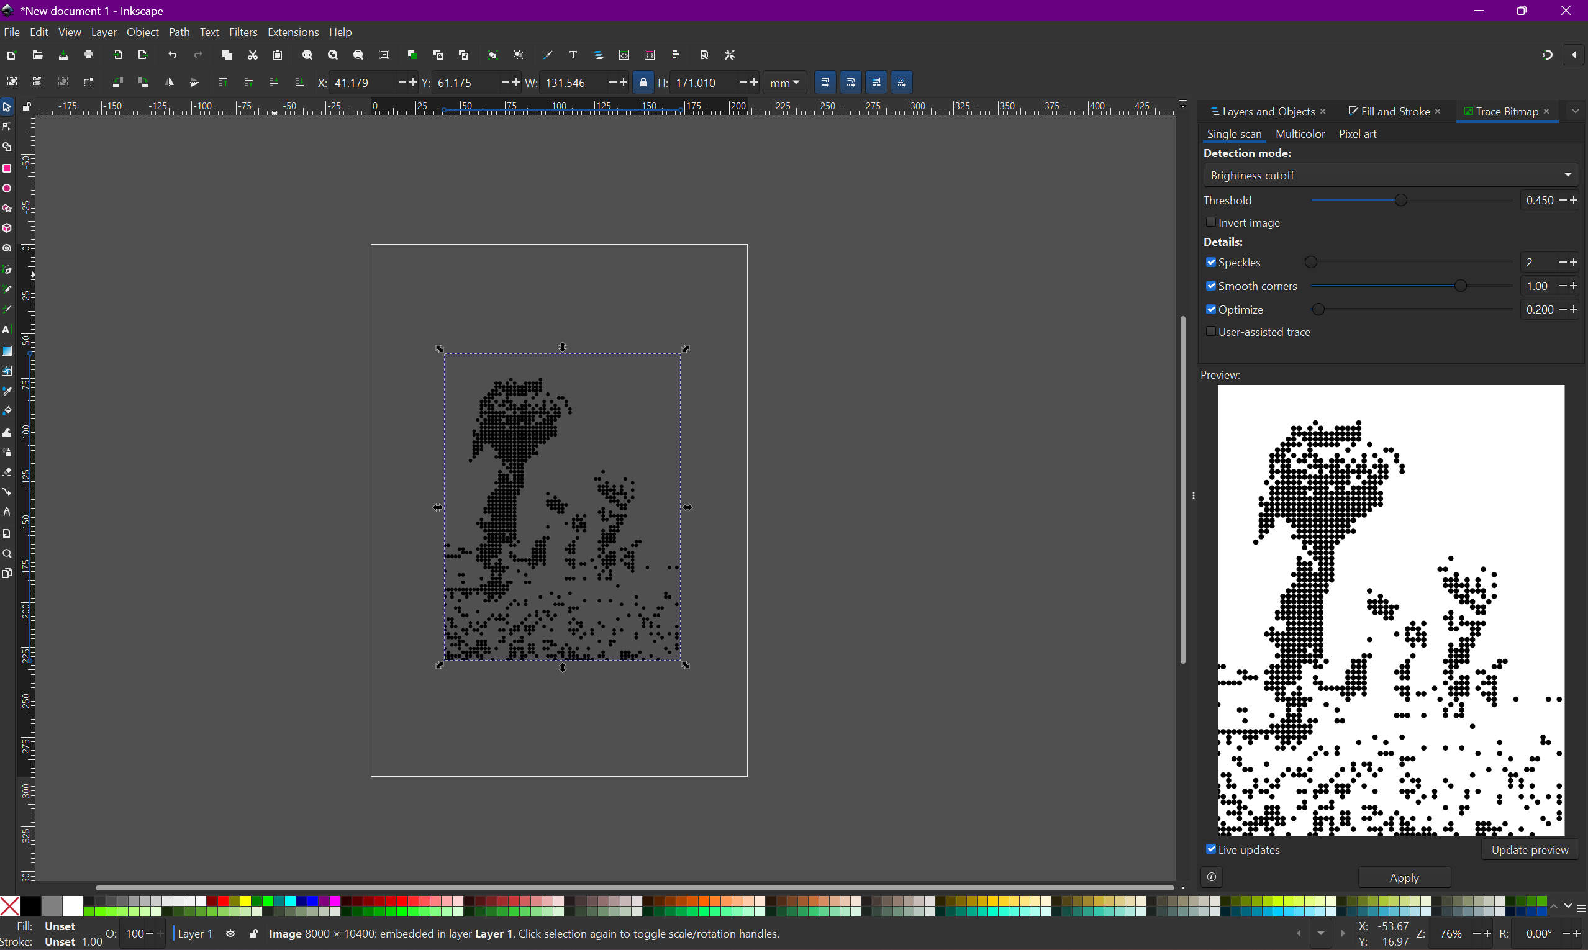
Task: Select the Gradient tool
Action: click(7, 351)
